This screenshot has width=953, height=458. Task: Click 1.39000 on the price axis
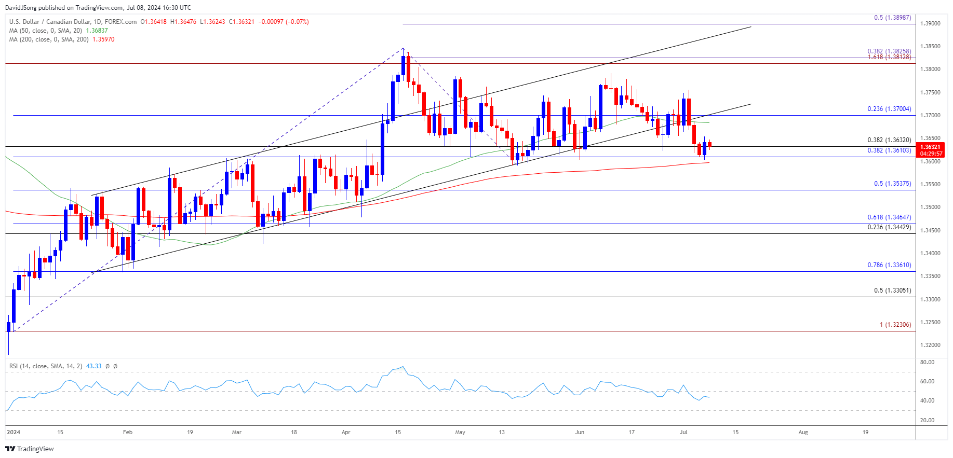(x=930, y=24)
